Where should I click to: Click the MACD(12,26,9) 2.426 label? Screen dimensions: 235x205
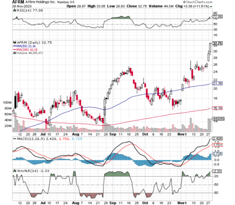coord(37,139)
